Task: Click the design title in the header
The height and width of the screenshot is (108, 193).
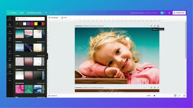Action: (144, 13)
